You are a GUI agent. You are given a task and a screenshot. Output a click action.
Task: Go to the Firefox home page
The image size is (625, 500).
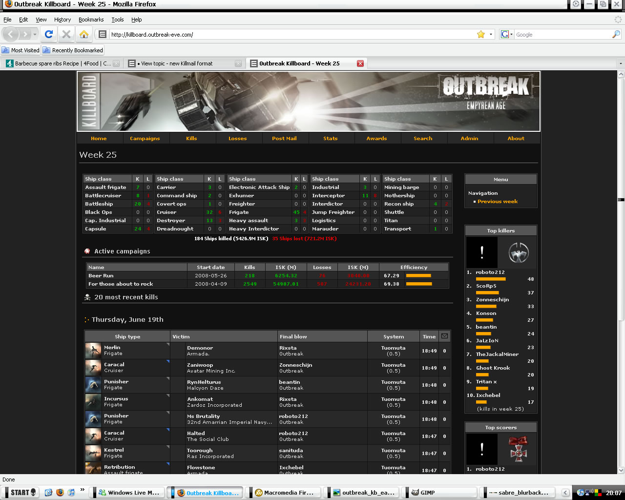84,34
